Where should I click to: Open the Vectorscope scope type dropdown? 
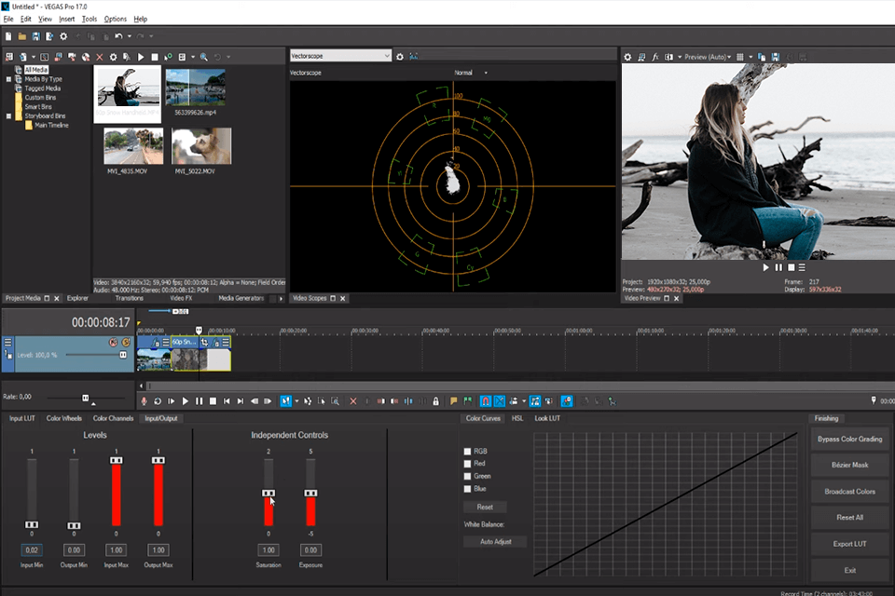340,55
